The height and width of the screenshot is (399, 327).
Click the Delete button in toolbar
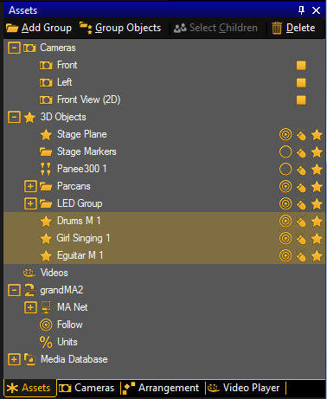pos(293,28)
